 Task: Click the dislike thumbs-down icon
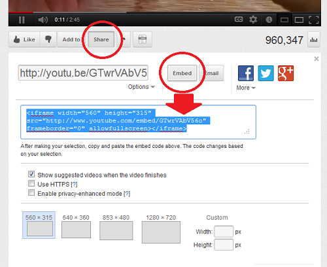[x=48, y=39]
